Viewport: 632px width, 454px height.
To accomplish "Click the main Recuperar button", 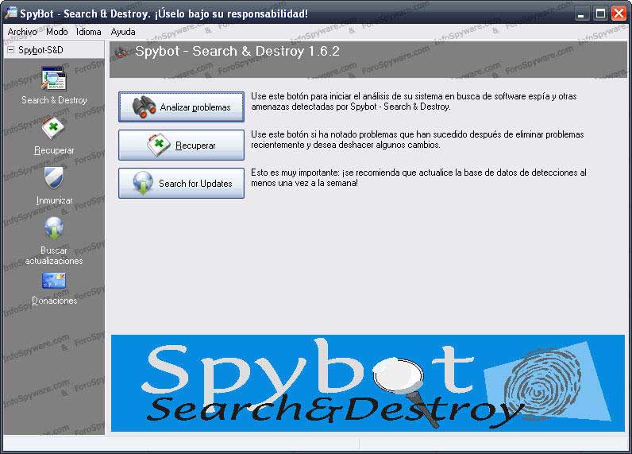I will click(181, 145).
